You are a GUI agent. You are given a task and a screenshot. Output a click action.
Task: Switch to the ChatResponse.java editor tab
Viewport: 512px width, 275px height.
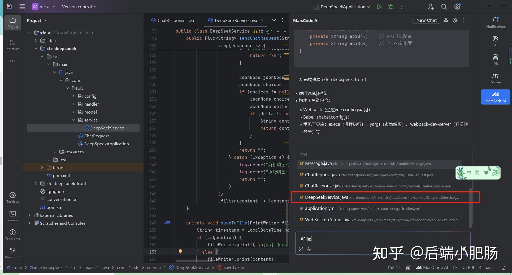pos(175,20)
